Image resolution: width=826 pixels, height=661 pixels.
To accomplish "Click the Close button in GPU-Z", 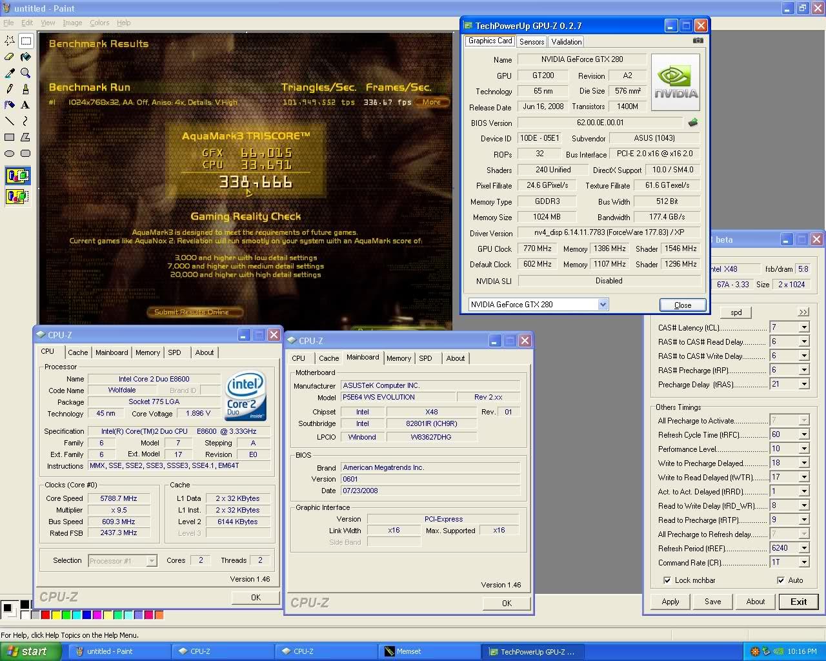I will [683, 305].
